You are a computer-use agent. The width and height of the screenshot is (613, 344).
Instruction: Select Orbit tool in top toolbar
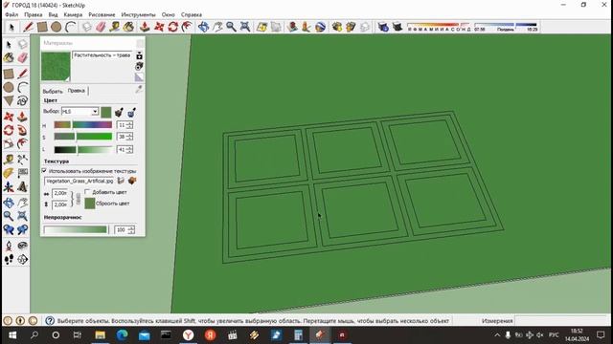(x=203, y=27)
